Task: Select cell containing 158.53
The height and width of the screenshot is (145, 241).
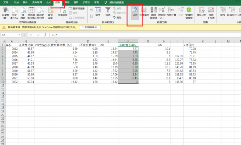Action: (177, 74)
